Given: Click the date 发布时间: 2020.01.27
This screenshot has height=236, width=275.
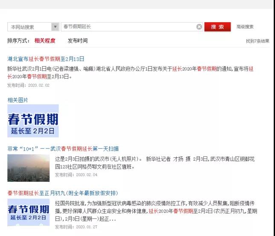Looking at the screenshot, I should click(76, 227).
